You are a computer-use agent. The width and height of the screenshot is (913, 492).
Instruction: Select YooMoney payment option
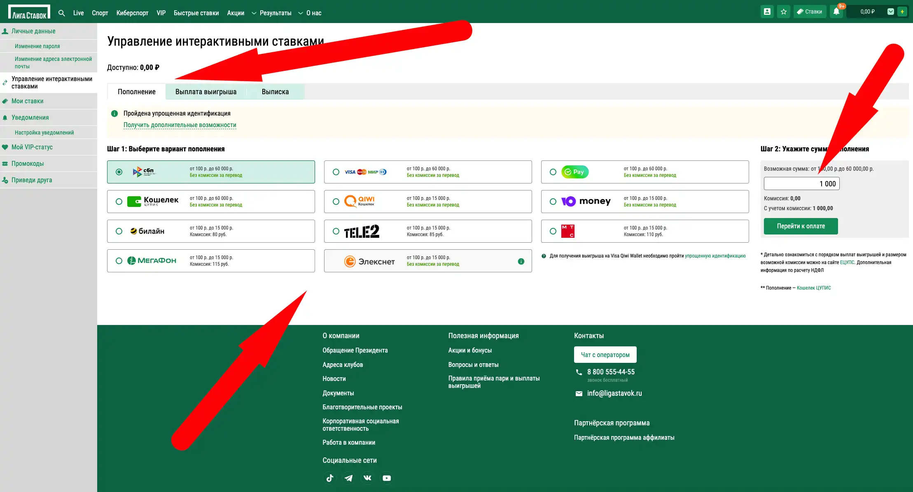645,202
